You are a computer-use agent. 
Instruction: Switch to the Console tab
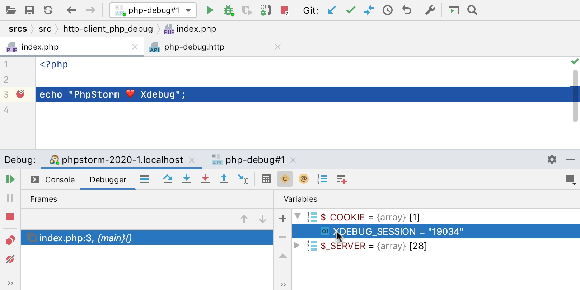pos(53,179)
